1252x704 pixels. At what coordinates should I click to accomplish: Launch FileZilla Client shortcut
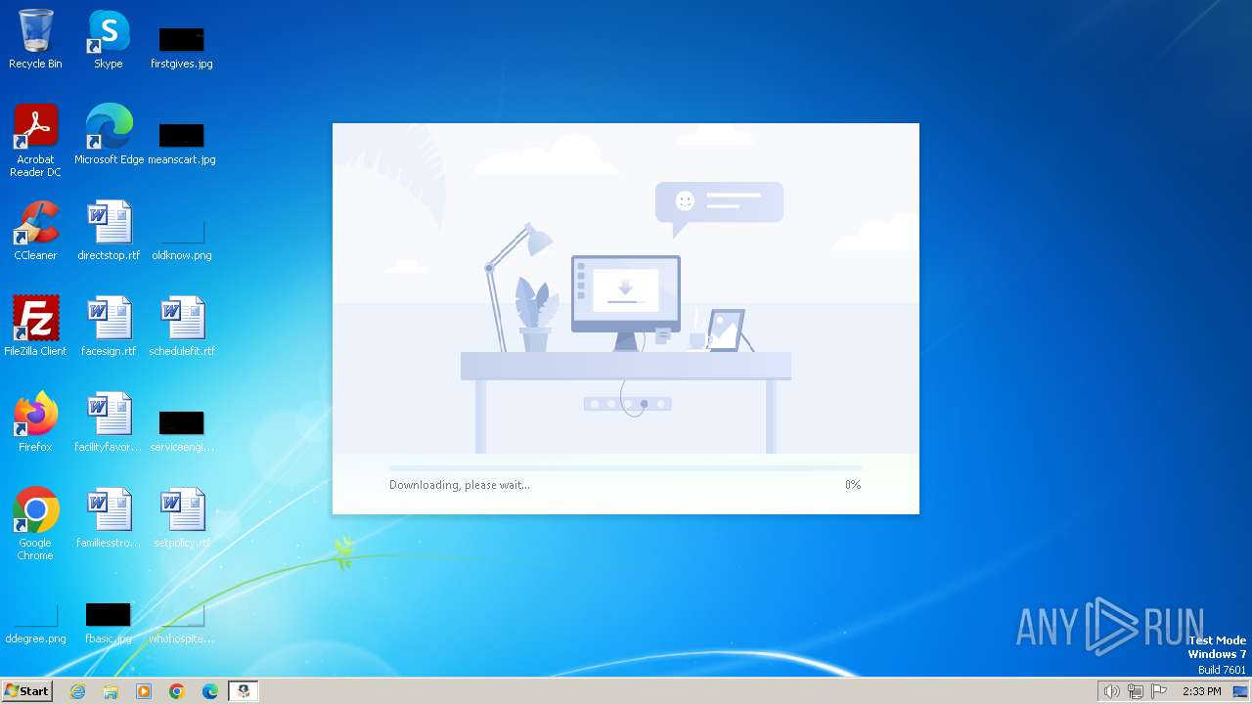(35, 327)
